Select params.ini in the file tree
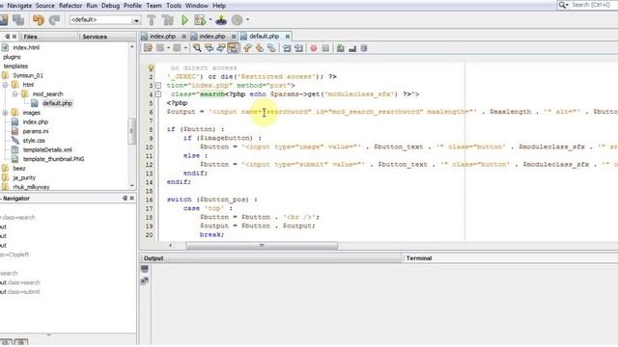The height and width of the screenshot is (347, 618). (x=36, y=131)
